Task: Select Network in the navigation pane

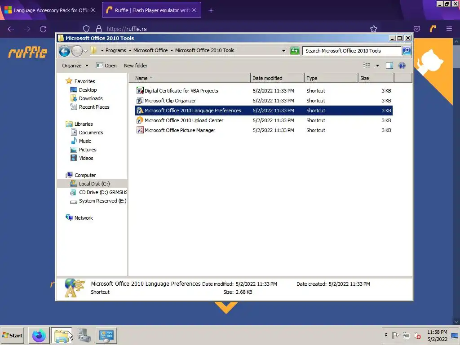Action: tap(84, 218)
